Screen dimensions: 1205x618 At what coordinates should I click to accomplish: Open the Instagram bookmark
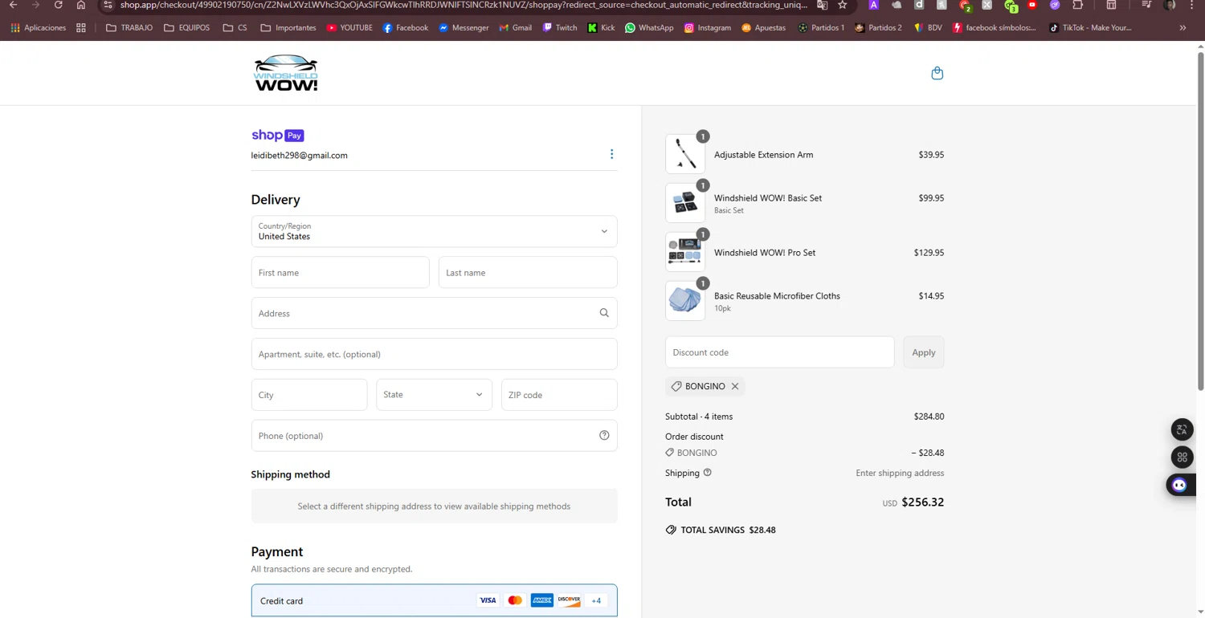[708, 27]
